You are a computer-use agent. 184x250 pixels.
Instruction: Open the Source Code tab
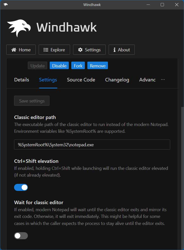[81, 80]
